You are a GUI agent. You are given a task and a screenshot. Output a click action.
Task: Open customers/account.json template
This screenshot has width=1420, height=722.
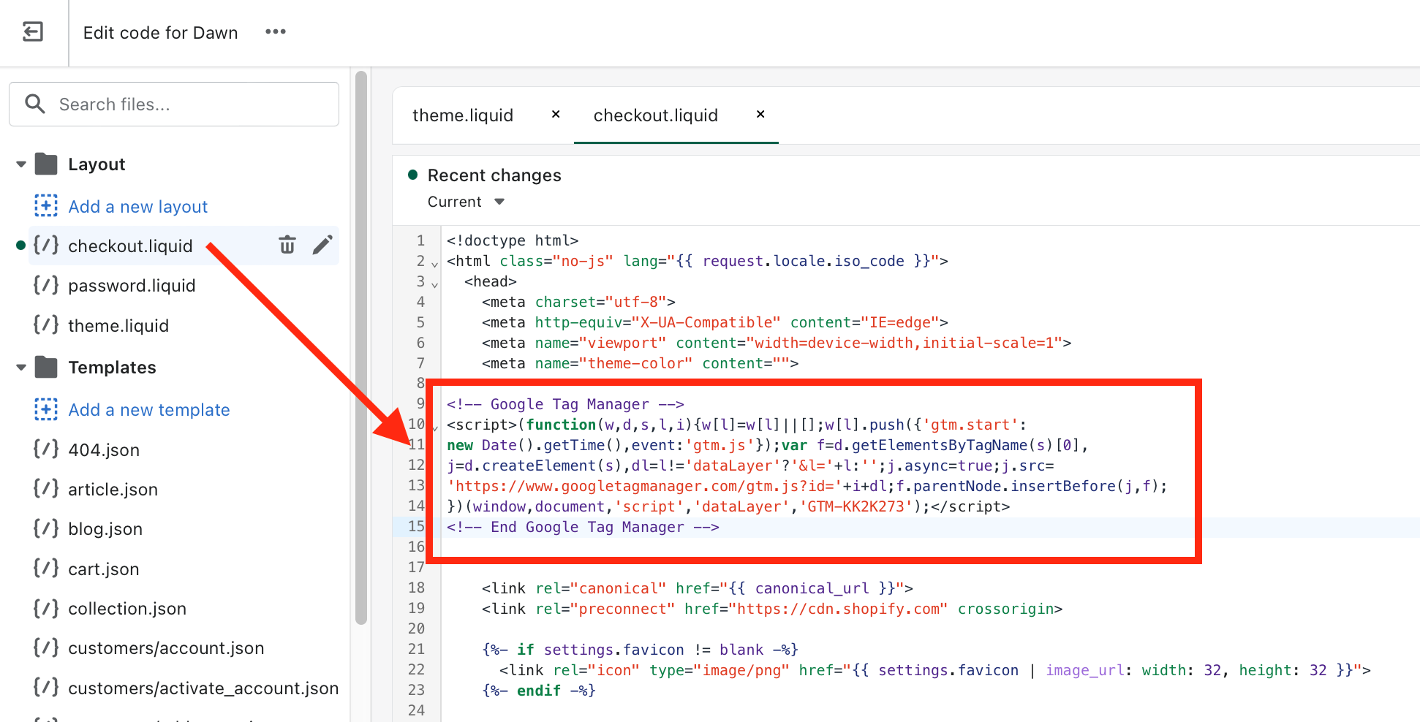(166, 648)
